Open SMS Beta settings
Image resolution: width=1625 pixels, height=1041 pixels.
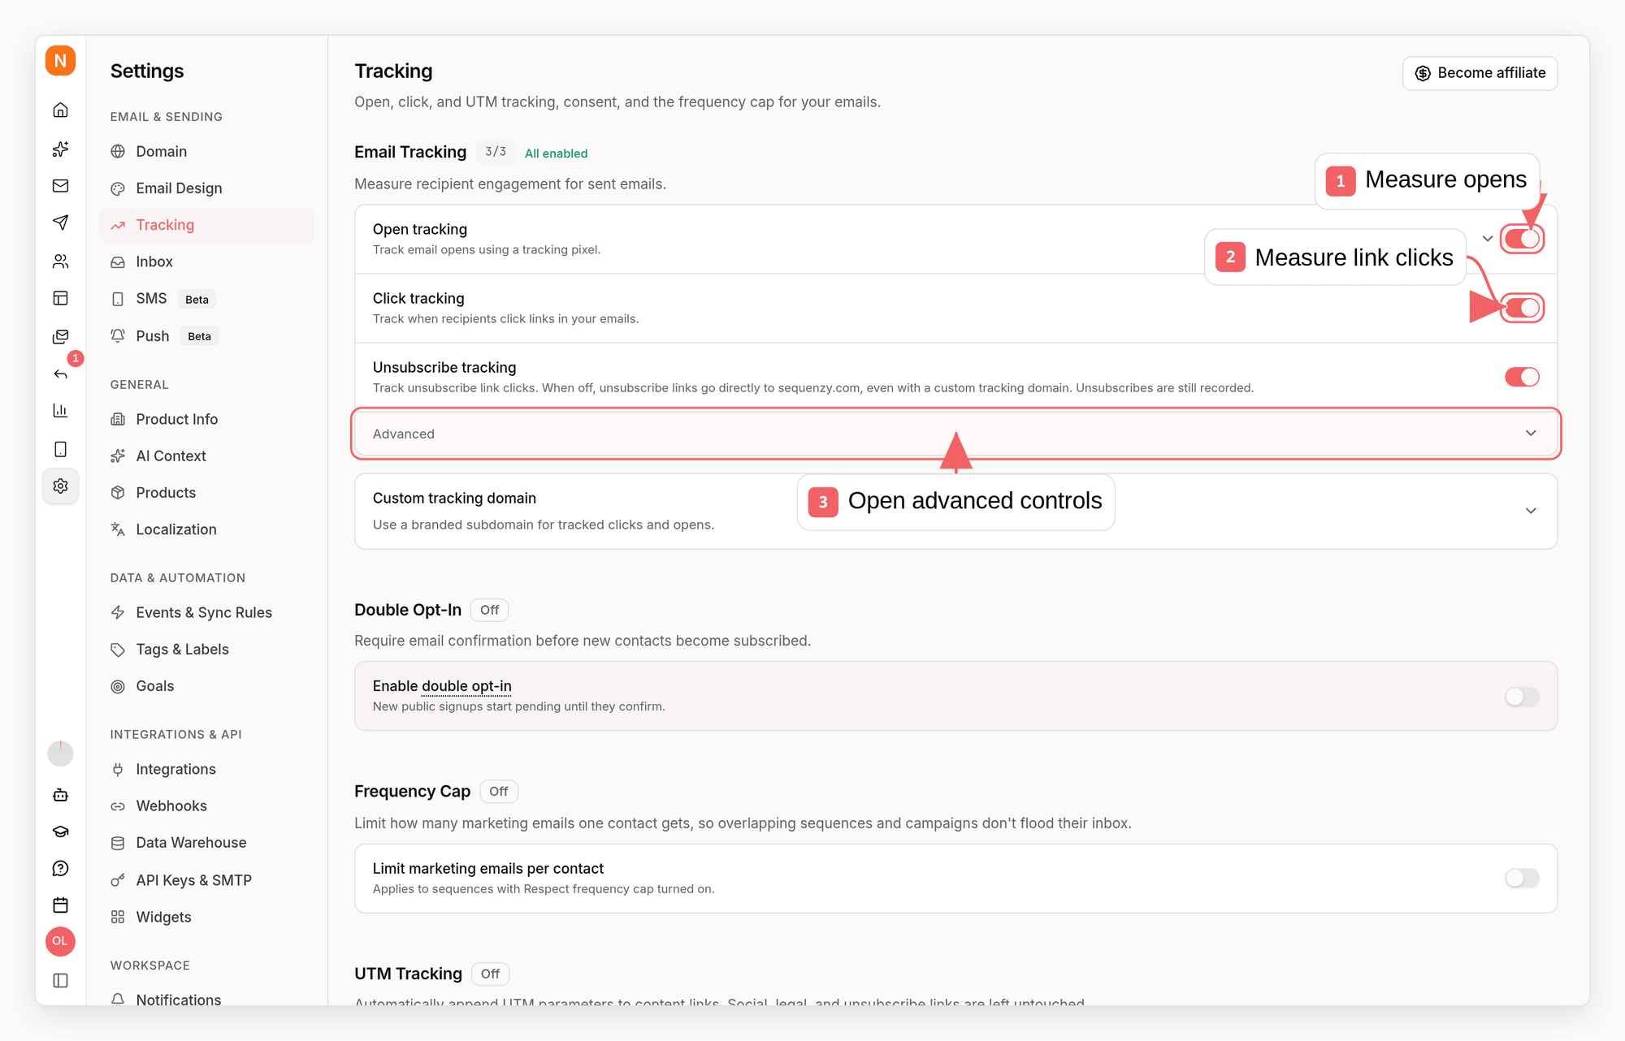coord(206,299)
